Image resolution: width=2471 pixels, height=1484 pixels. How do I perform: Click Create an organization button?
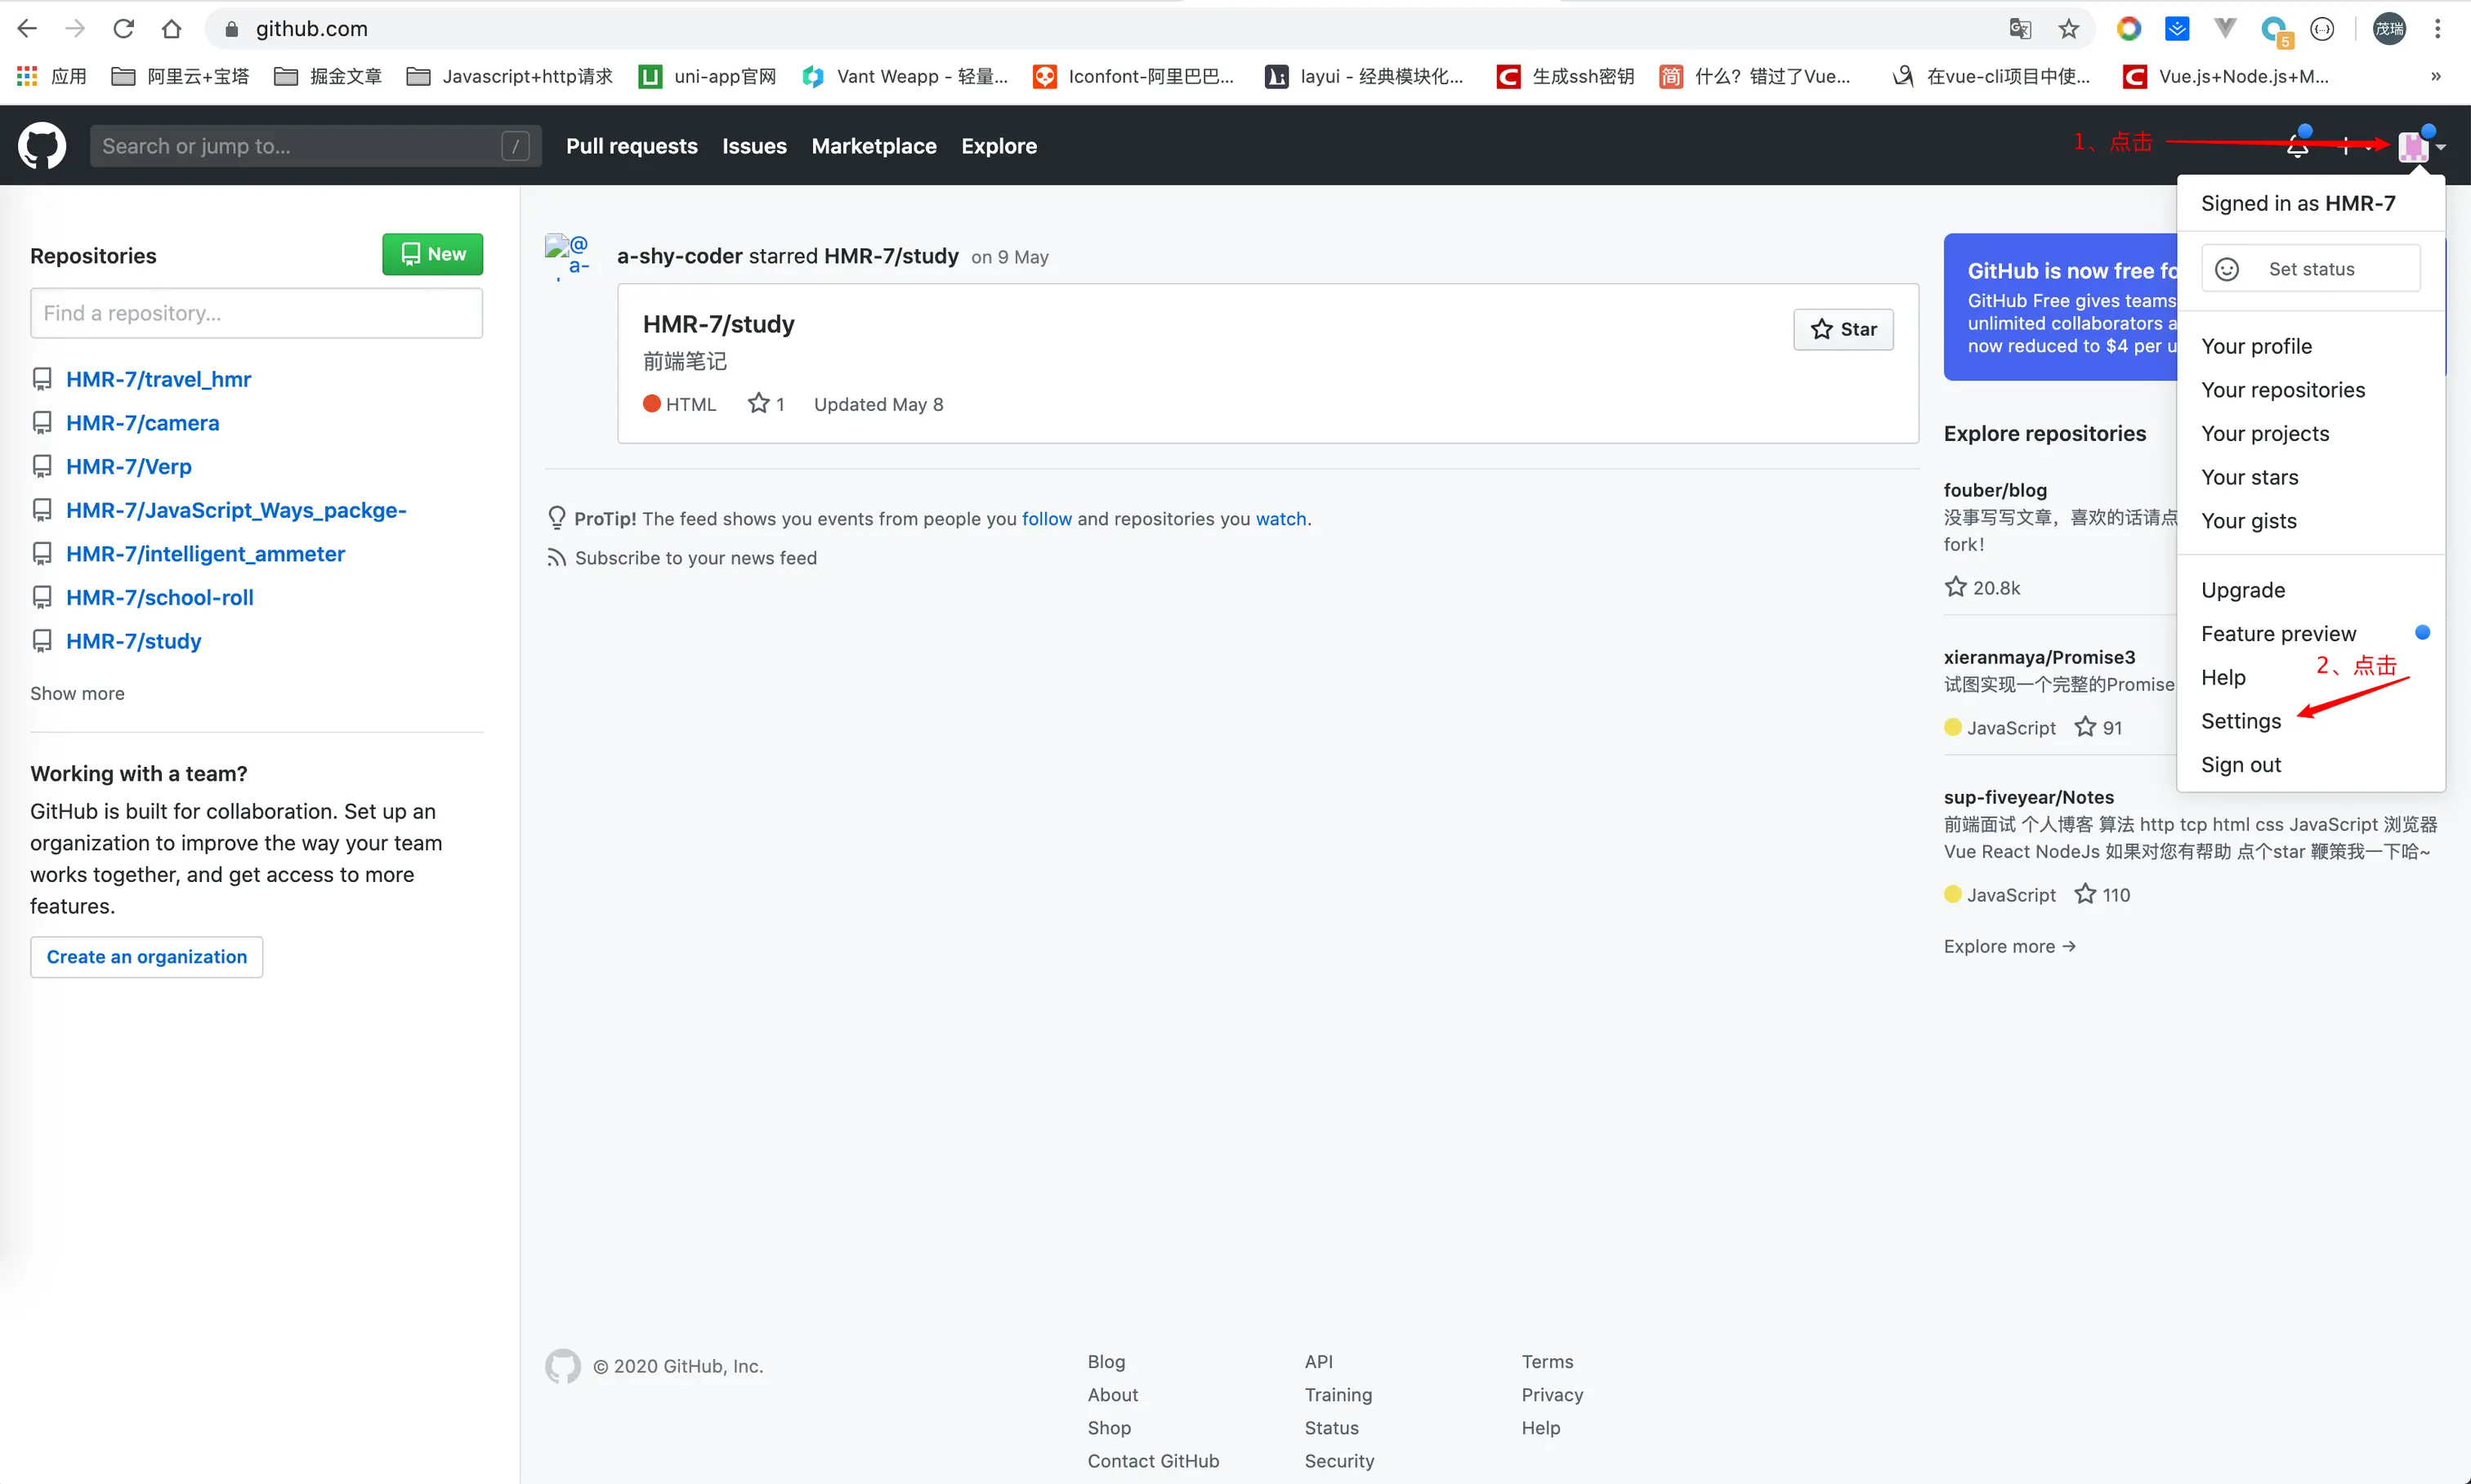(x=146, y=957)
